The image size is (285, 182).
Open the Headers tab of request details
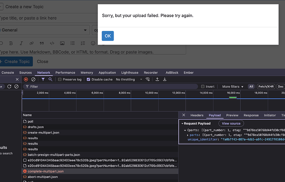click(197, 115)
